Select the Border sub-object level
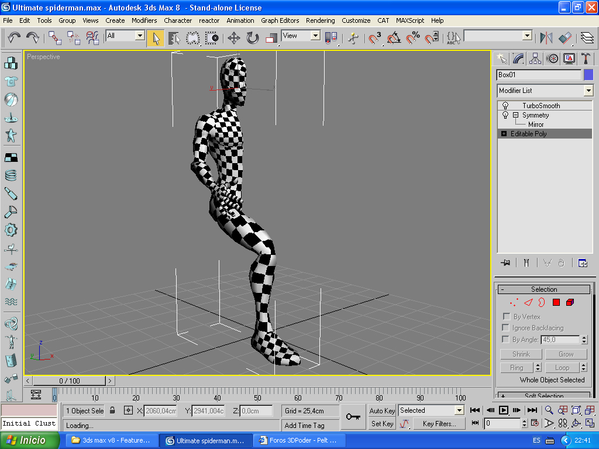The height and width of the screenshot is (449, 599). point(542,302)
